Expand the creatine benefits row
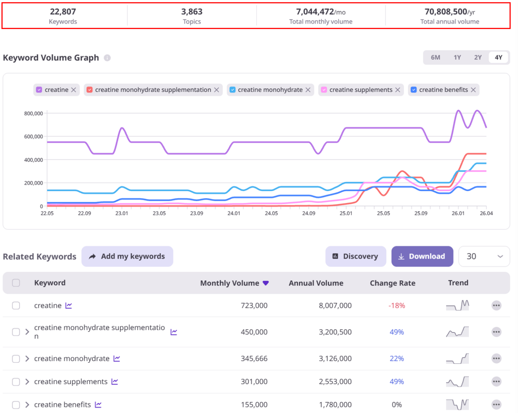Viewport: 518px width, 413px height. 27,405
